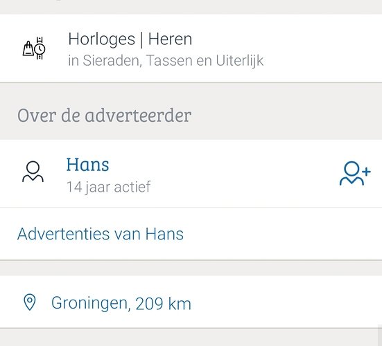Select the Over de adverteerder section header
The width and height of the screenshot is (382, 346).
104,116
